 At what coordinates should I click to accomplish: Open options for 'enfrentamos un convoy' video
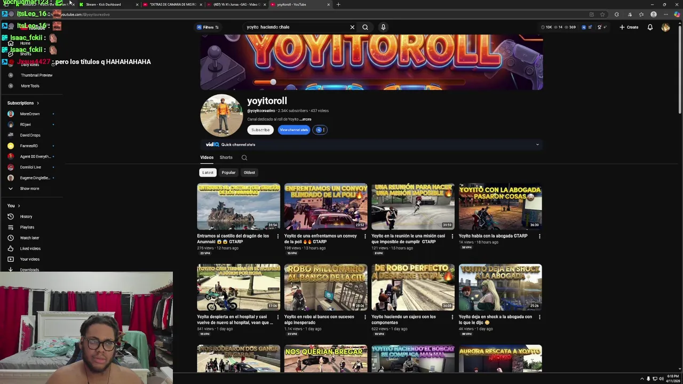[x=365, y=236]
